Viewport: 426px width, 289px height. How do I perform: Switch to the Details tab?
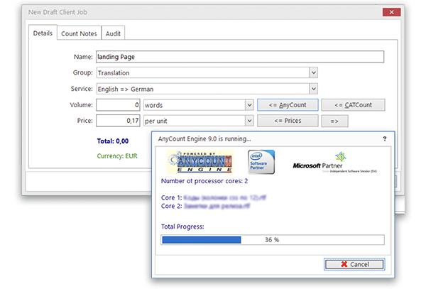coord(43,33)
